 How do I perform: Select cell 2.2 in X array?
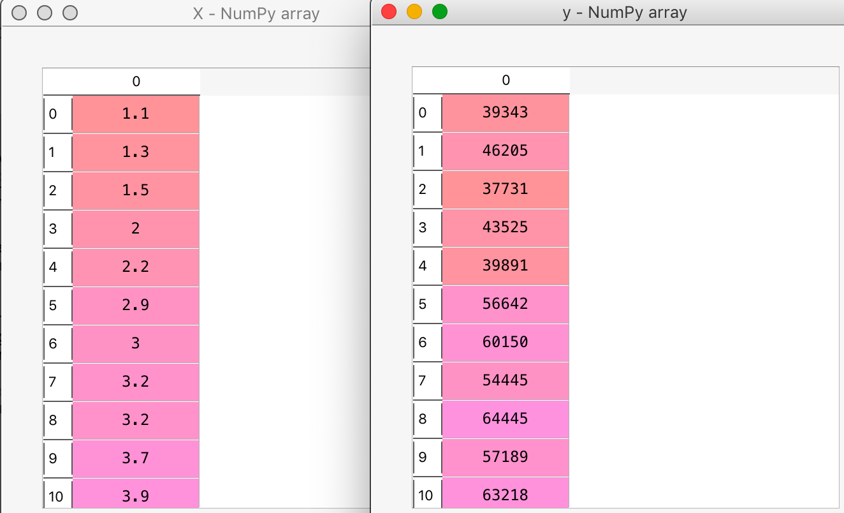coord(136,267)
